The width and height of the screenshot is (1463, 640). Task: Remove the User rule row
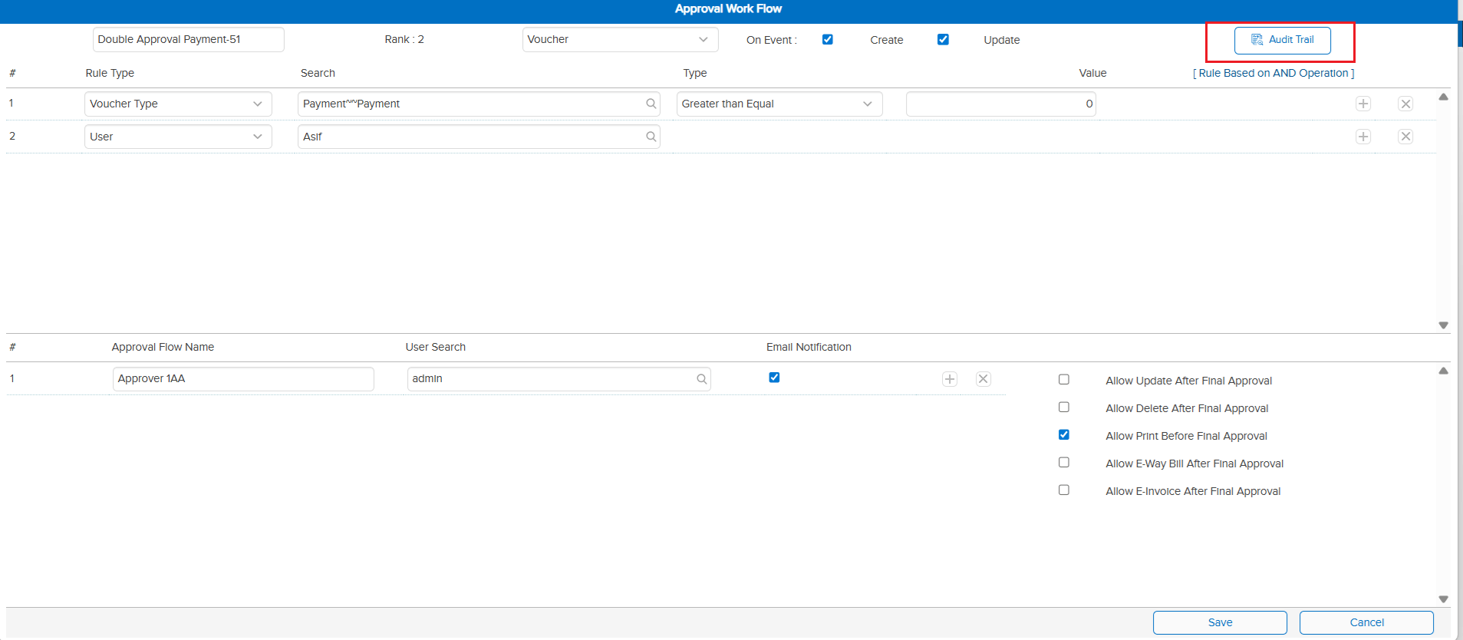(x=1405, y=137)
